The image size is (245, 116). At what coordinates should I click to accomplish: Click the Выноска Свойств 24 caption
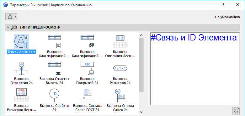pos(54,108)
